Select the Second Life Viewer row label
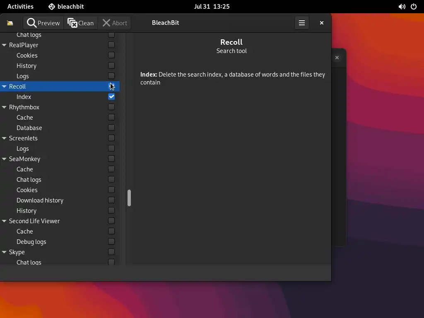 click(x=34, y=221)
